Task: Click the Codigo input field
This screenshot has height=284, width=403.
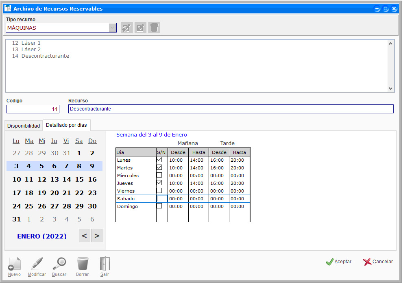Action: (33, 109)
